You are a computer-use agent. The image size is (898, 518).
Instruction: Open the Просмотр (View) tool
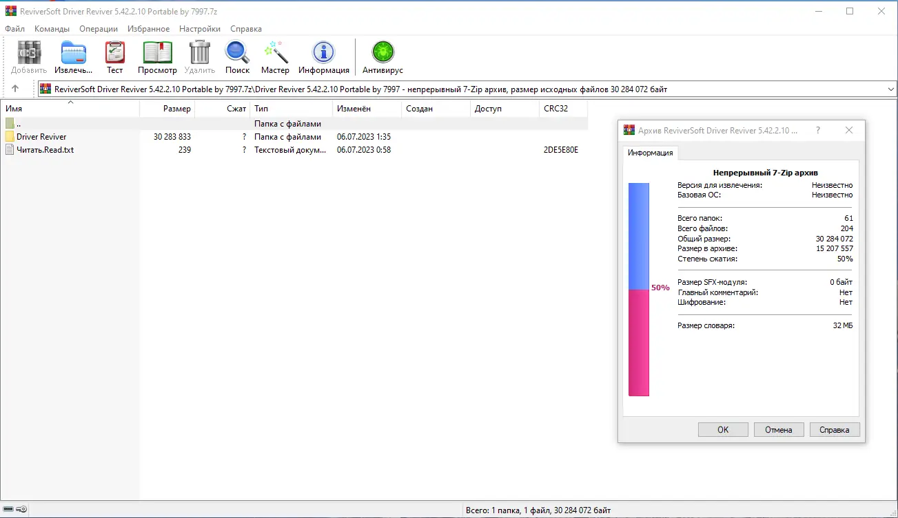(157, 56)
